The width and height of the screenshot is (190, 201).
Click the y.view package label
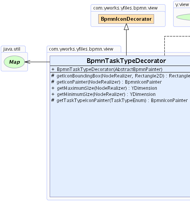182,5
